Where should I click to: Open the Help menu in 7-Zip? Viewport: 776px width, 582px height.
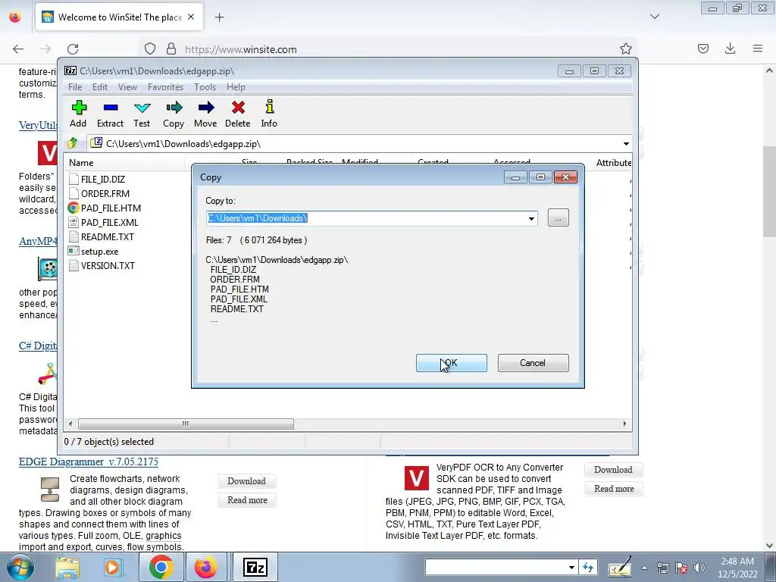236,87
